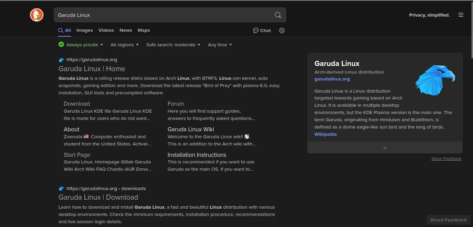This screenshot has width=473, height=227.
Task: Switch to the News tab
Action: (x=126, y=30)
